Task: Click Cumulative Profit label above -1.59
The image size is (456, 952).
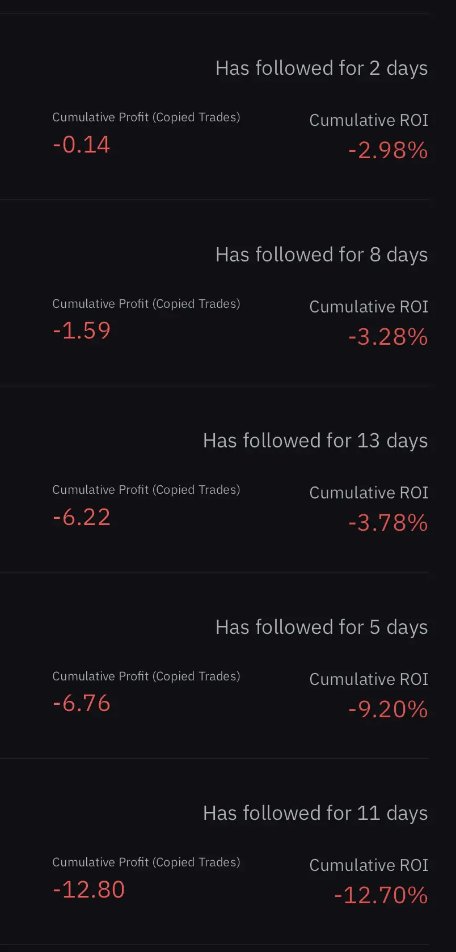Action: point(146,304)
